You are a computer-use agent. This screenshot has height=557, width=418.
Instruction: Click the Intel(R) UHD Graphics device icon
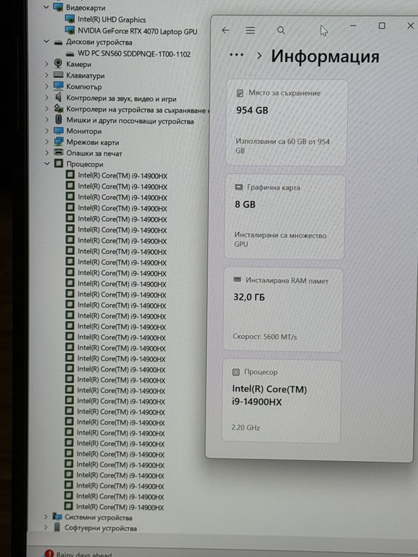pyautogui.click(x=70, y=19)
